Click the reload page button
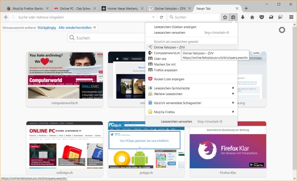 [x=161, y=17]
